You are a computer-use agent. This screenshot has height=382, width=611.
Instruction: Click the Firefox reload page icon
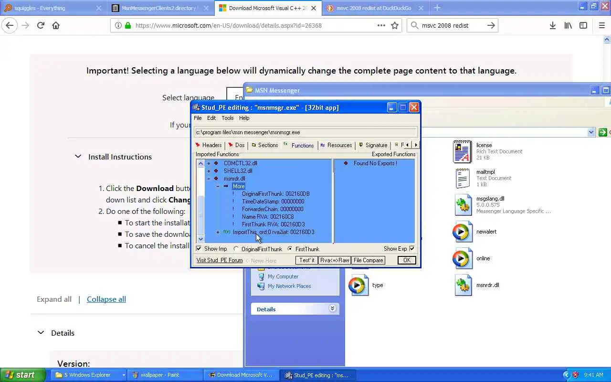tap(41, 25)
